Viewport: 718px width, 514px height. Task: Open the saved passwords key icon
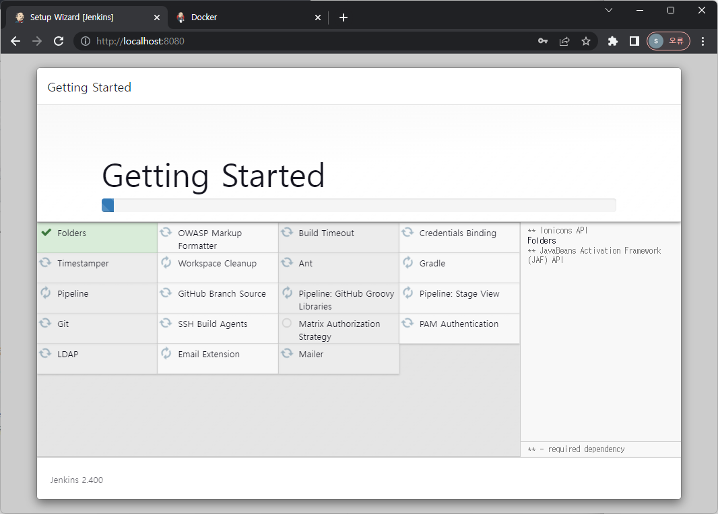point(543,41)
